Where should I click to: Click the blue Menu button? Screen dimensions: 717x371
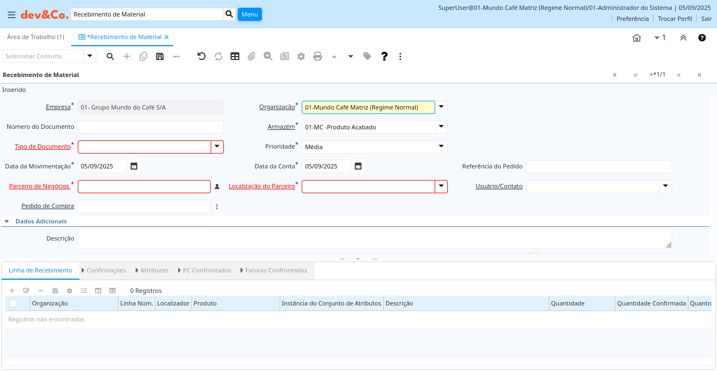(x=249, y=14)
